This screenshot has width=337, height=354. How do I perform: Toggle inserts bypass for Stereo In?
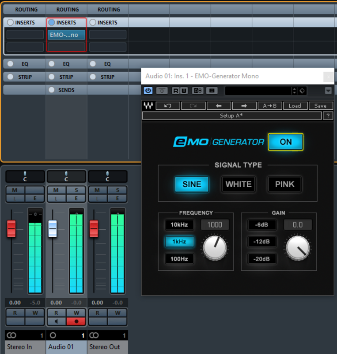point(10,23)
